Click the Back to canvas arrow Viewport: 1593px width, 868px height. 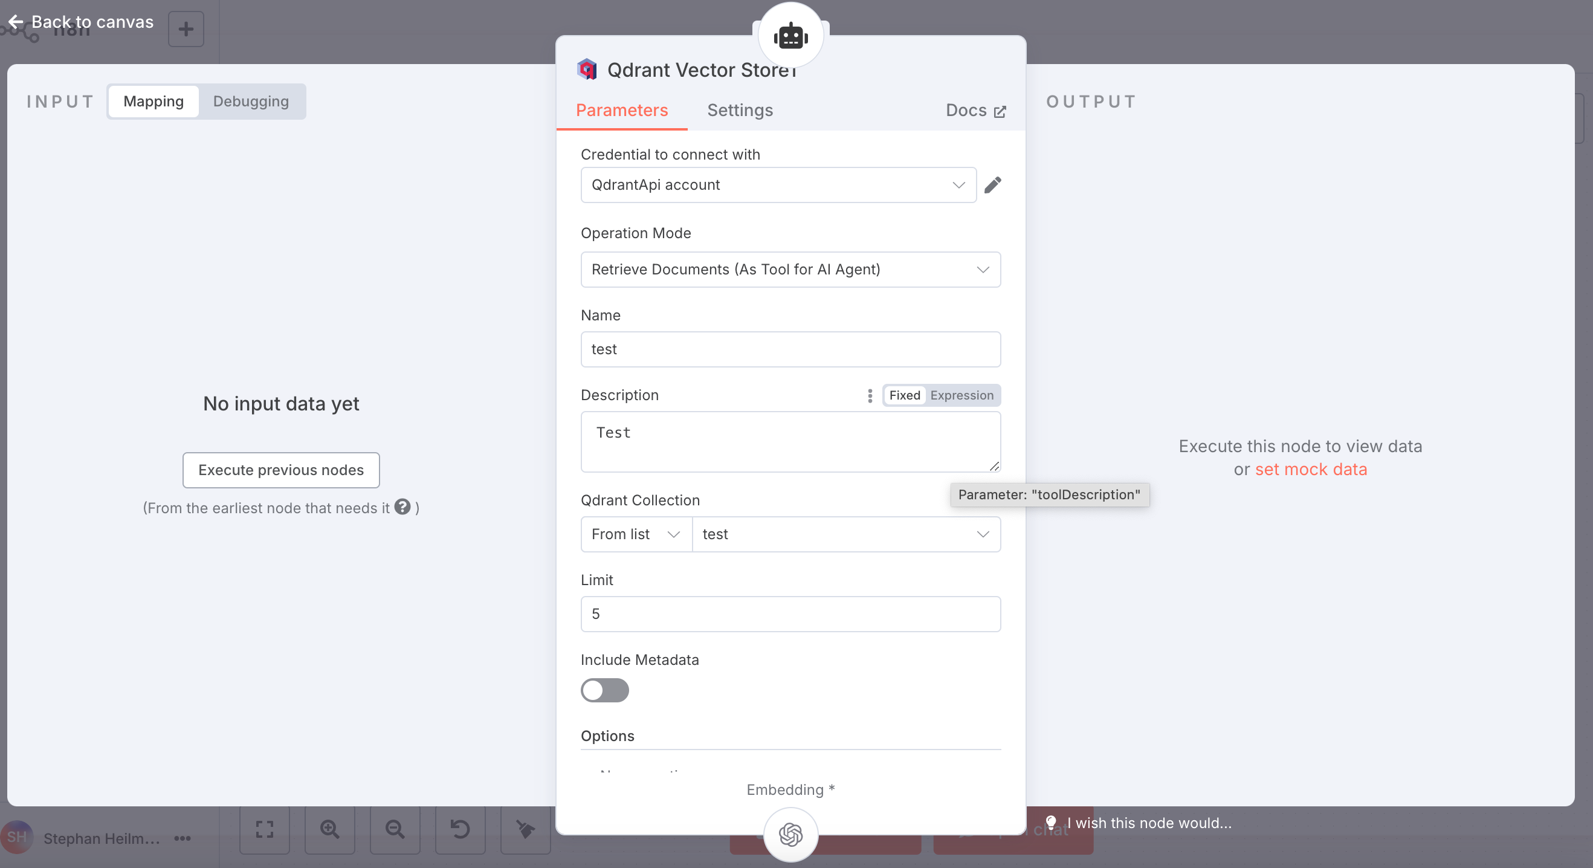click(x=16, y=22)
